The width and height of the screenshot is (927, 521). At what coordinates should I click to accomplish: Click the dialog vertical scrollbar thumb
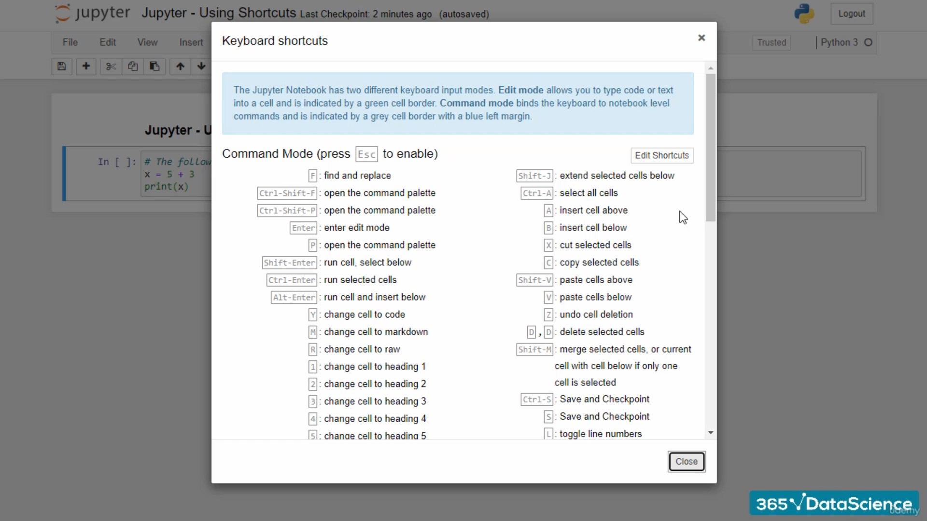(x=711, y=147)
